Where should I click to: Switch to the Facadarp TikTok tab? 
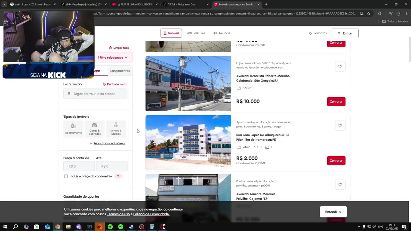[84, 4]
